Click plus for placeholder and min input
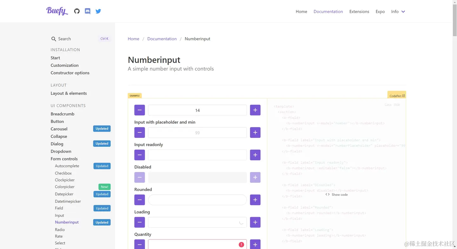 pos(255,133)
